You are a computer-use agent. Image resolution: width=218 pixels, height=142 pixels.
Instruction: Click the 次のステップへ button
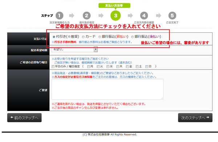point(195,118)
